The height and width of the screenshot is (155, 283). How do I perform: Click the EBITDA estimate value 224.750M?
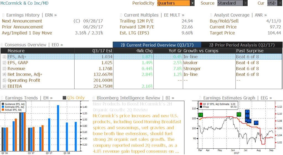(x=103, y=86)
